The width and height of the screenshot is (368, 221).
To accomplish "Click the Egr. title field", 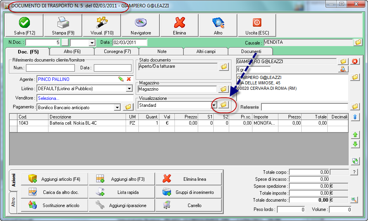I will click(254, 69).
